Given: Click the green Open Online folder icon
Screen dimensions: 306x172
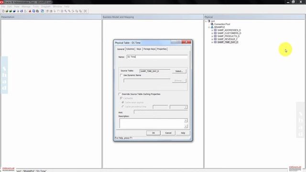Looking at the screenshot, I should tap(11, 11).
